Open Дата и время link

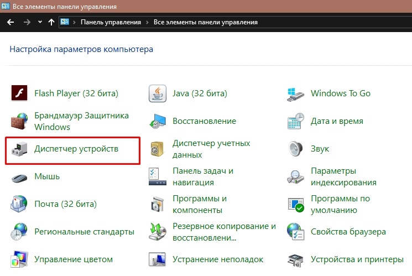337,121
